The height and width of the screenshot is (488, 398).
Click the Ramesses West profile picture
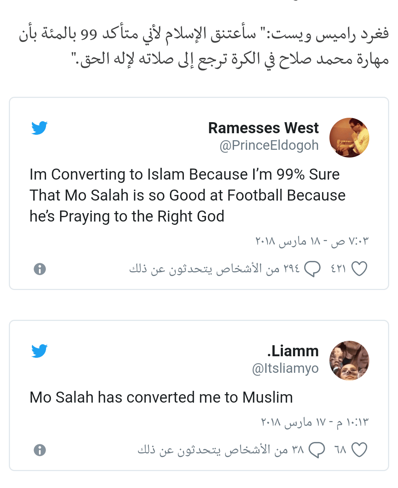pos(349,137)
